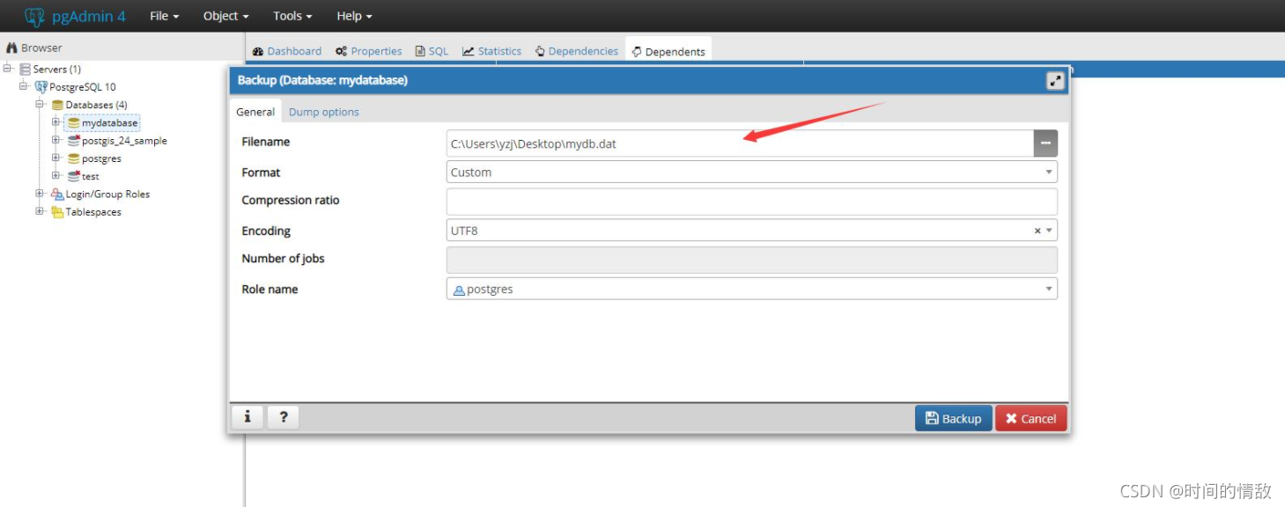Screen dimensions: 1285x507
Task: Click the Tablespaces folder icon
Action: pyautogui.click(x=57, y=211)
